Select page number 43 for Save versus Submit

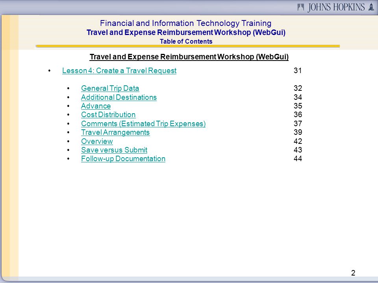[298, 150]
